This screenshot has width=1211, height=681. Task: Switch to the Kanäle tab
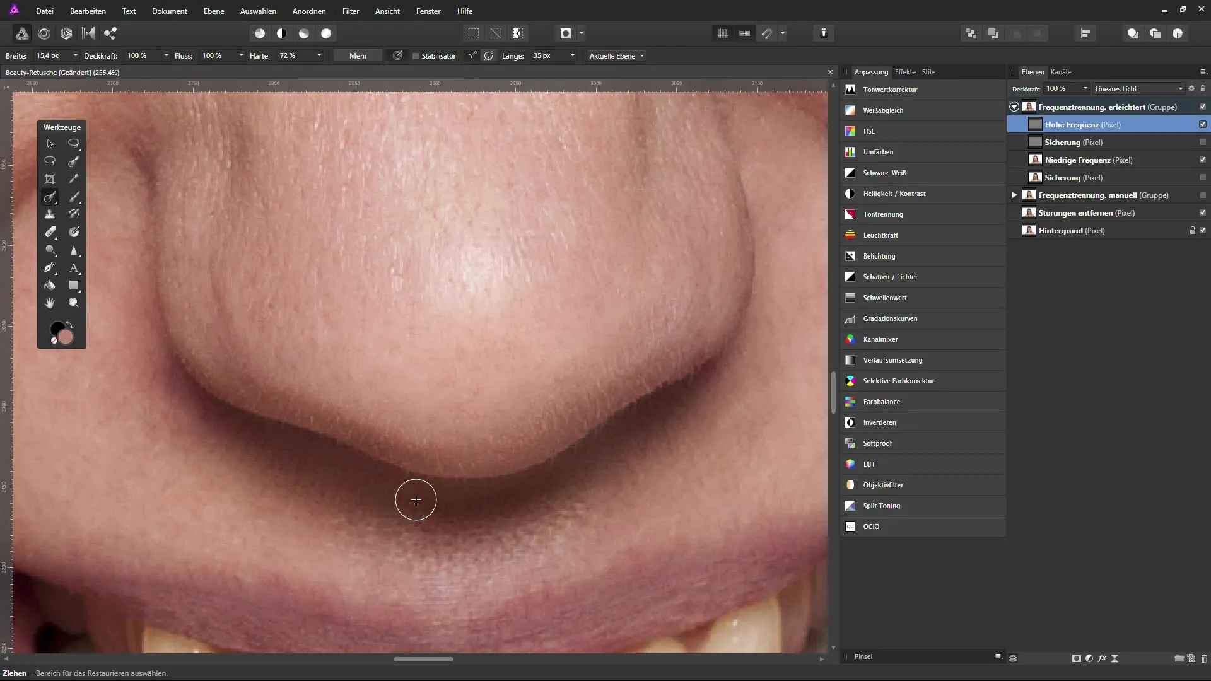[1061, 72]
